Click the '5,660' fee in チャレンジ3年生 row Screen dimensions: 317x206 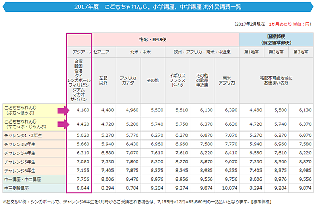click(x=83, y=144)
